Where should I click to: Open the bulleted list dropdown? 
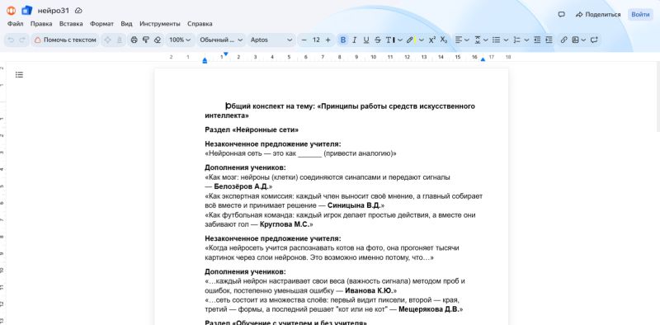coord(500,40)
